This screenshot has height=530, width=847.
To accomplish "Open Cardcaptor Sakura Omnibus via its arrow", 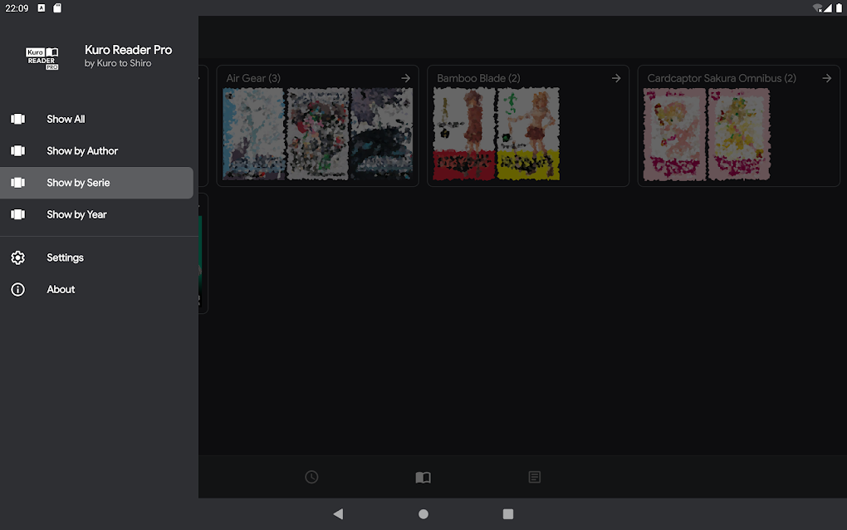I will (x=826, y=78).
